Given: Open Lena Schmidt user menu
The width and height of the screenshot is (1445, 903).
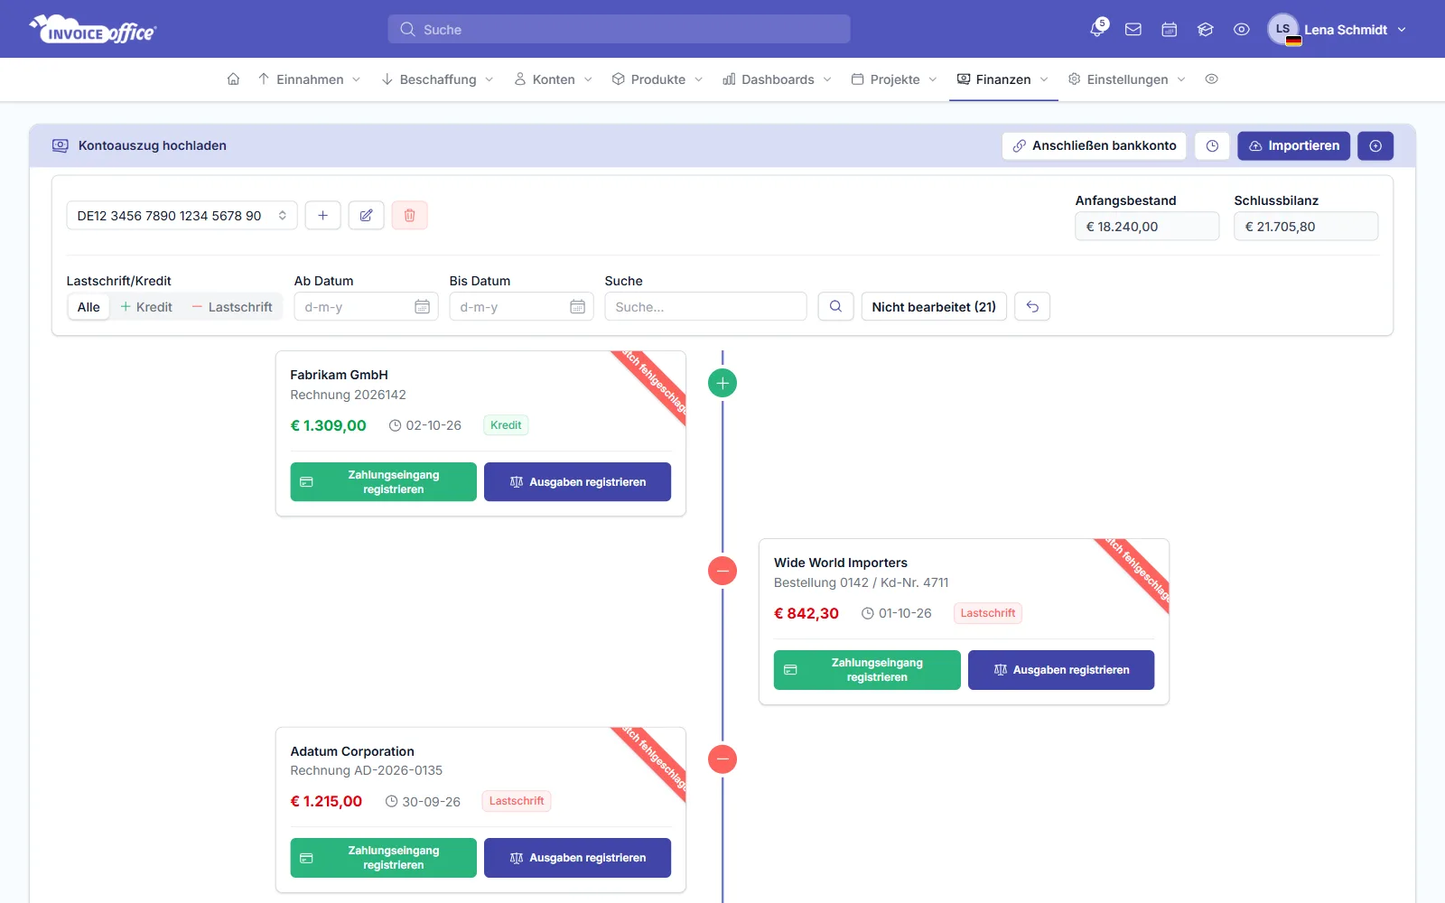Looking at the screenshot, I should 1338,29.
